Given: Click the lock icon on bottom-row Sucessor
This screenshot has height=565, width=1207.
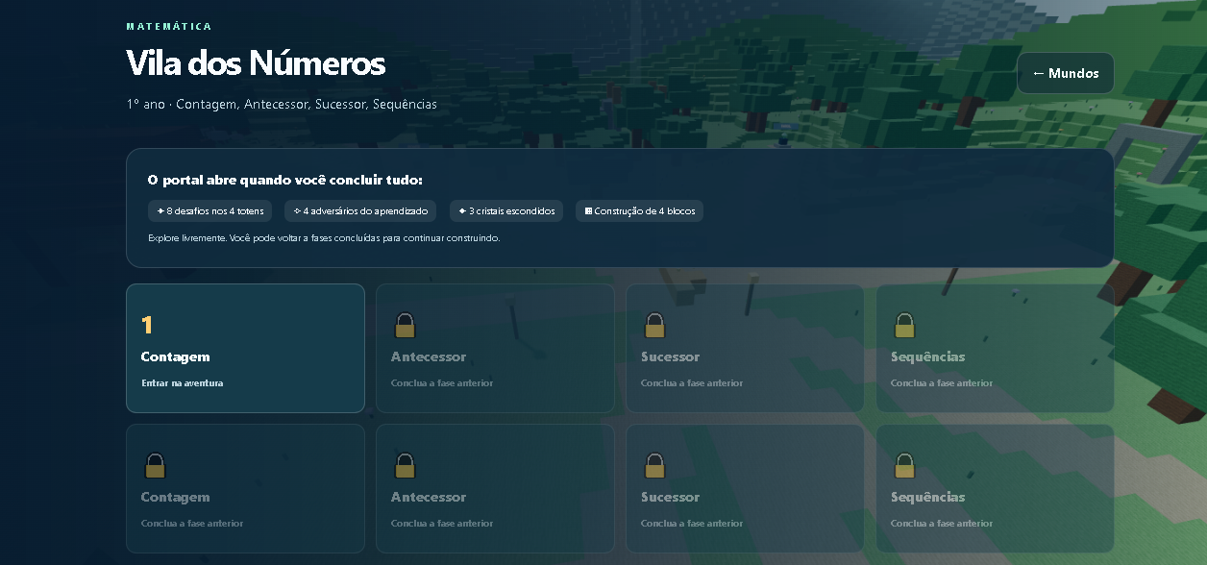Looking at the screenshot, I should pos(654,465).
